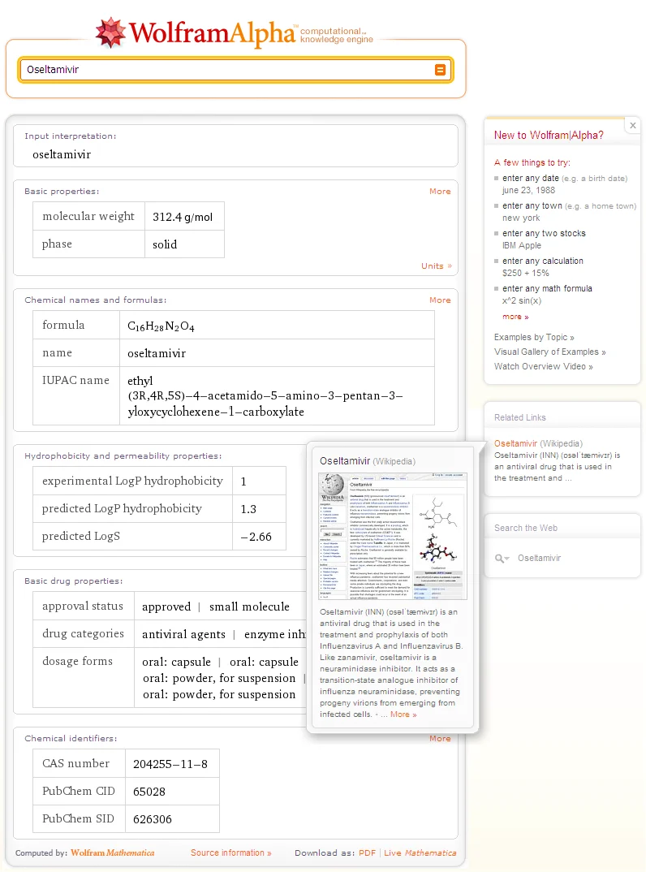Try the example 'IBM Apple'

(522, 245)
